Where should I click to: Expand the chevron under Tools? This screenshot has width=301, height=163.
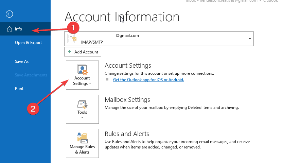click(x=82, y=118)
